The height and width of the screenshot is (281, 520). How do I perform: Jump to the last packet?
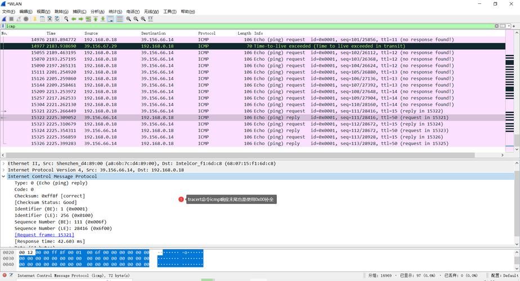pyautogui.click(x=103, y=19)
